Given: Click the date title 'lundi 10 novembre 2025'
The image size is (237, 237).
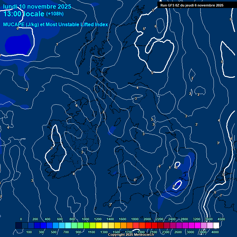Looking at the screenshot, I should pos(37,6).
